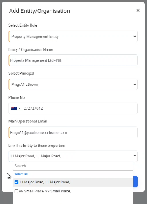
Task: Click the phone number input 272727042
Action: pos(79,108)
